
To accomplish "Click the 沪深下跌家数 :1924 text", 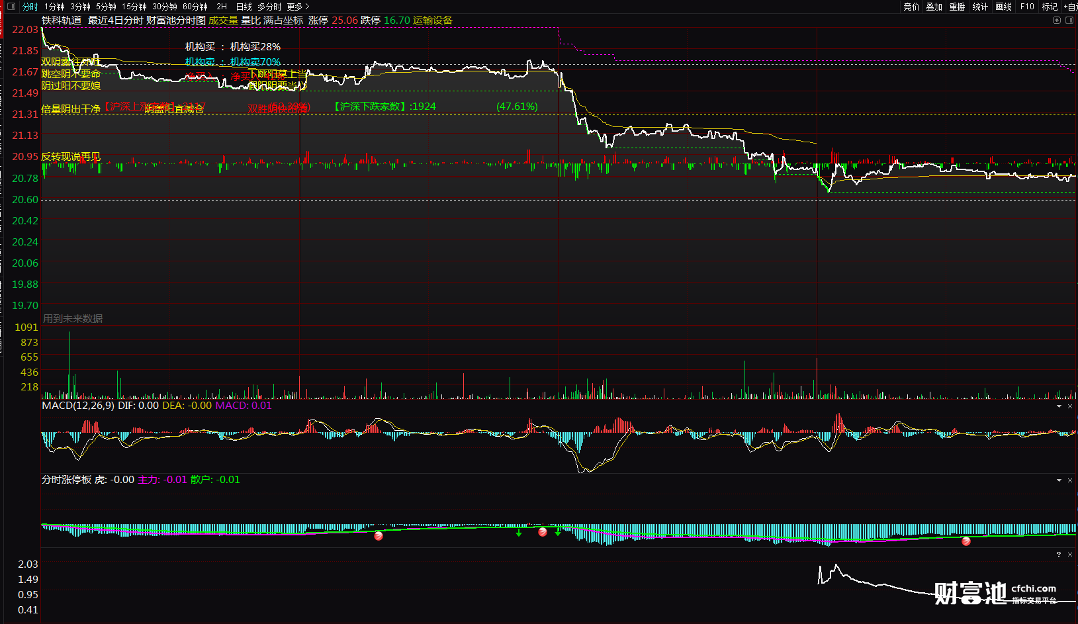I will 385,107.
